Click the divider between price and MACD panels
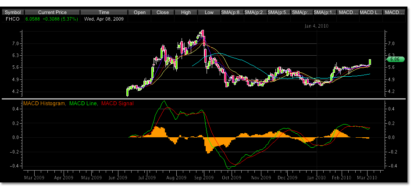 point(206,99)
